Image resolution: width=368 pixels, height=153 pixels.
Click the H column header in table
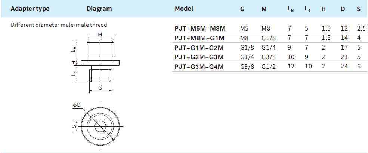coord(324,9)
